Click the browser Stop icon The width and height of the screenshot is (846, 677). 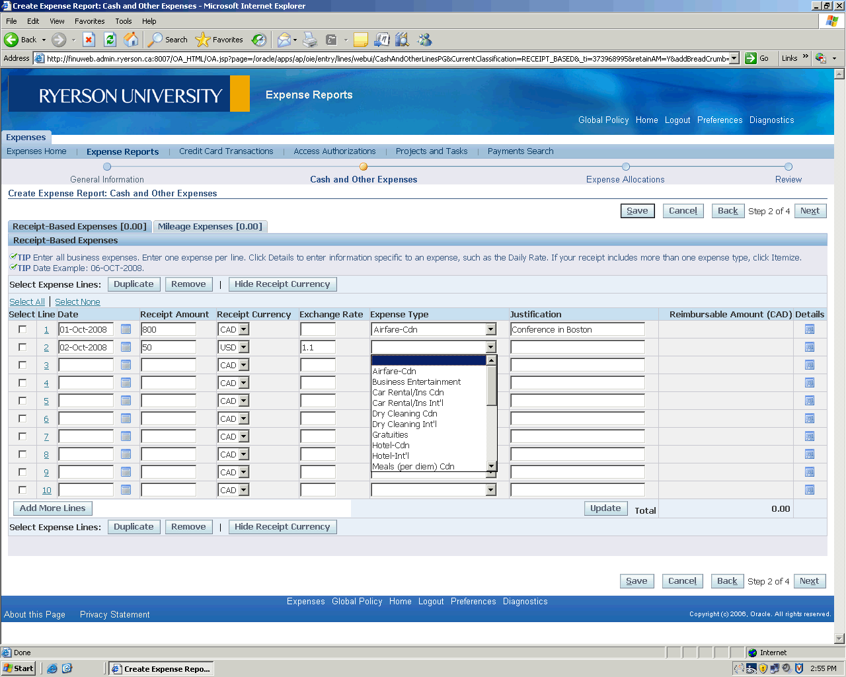pyautogui.click(x=89, y=40)
